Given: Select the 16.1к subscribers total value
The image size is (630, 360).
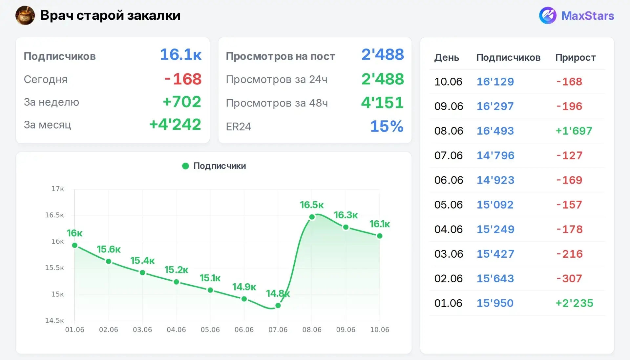Looking at the screenshot, I should (181, 54).
